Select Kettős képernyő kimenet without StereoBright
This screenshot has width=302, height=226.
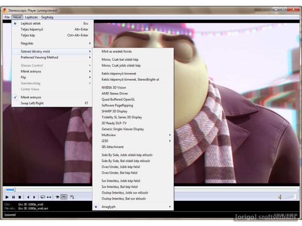[133, 73]
